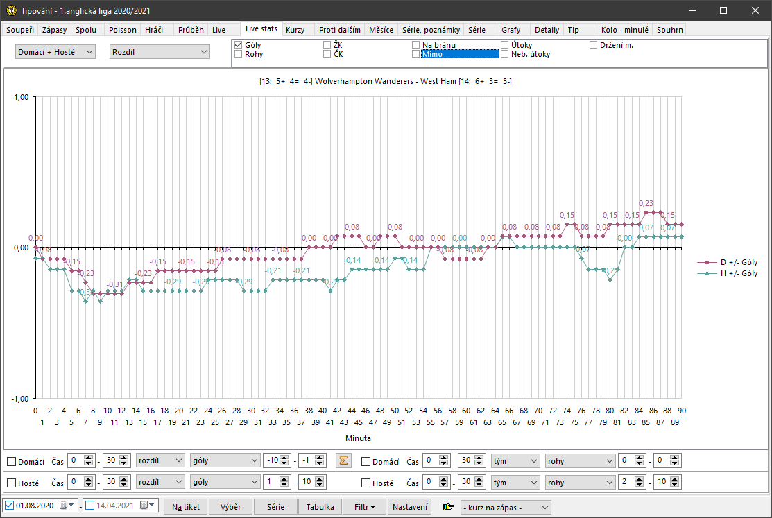
Task: Click the Na tiket button
Action: tap(186, 507)
